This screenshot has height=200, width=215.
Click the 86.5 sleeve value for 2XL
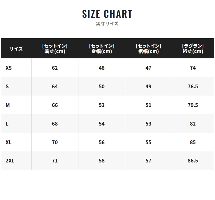[193, 161]
